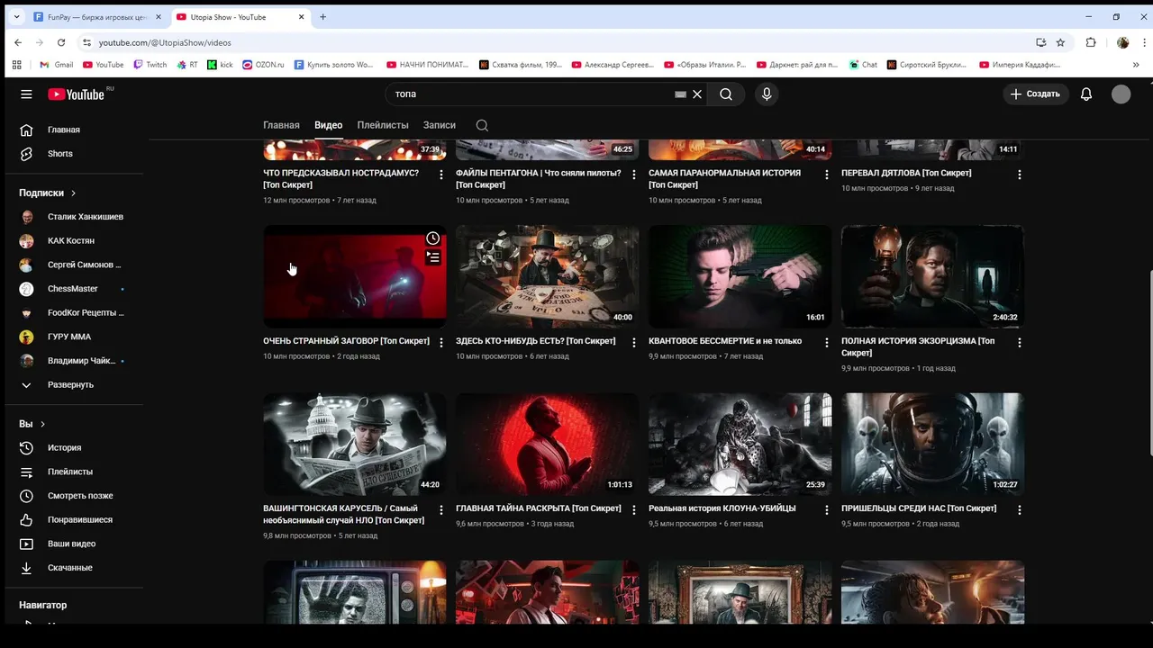Search within channel magnifier icon

[482, 125]
